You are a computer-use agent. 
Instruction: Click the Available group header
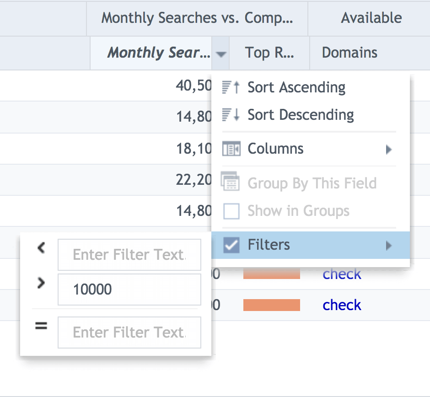369,18
